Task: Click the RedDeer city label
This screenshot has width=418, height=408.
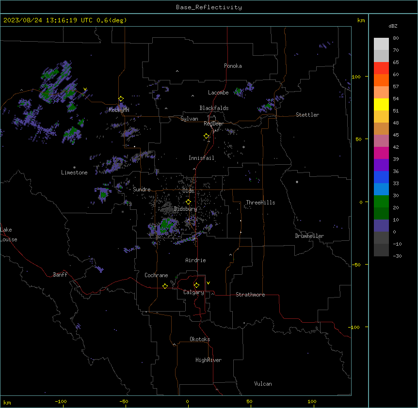Action: 213,124
